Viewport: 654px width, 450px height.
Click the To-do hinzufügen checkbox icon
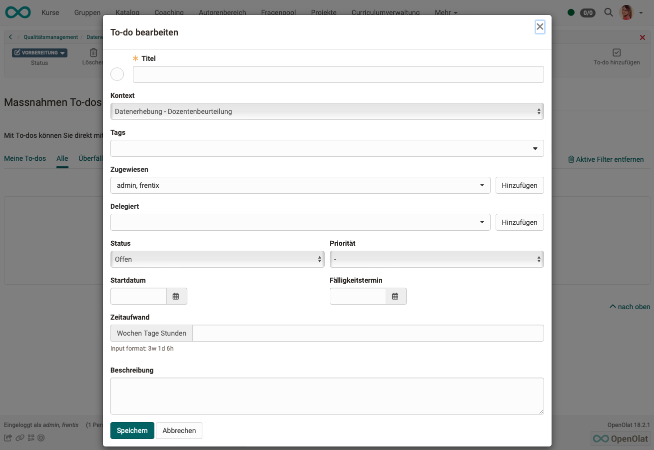(617, 52)
